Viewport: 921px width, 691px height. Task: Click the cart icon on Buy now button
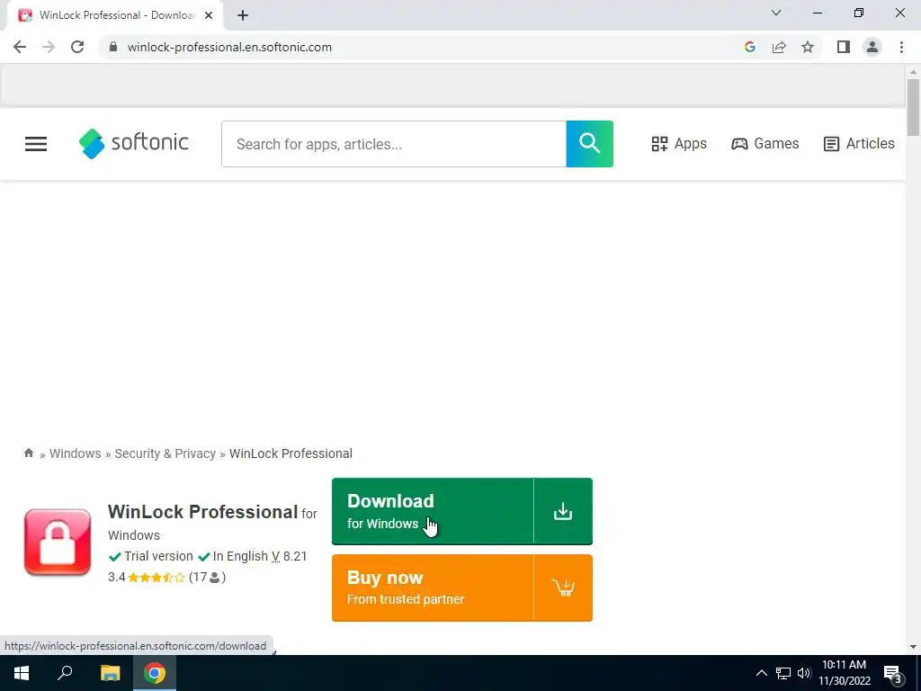(x=563, y=588)
